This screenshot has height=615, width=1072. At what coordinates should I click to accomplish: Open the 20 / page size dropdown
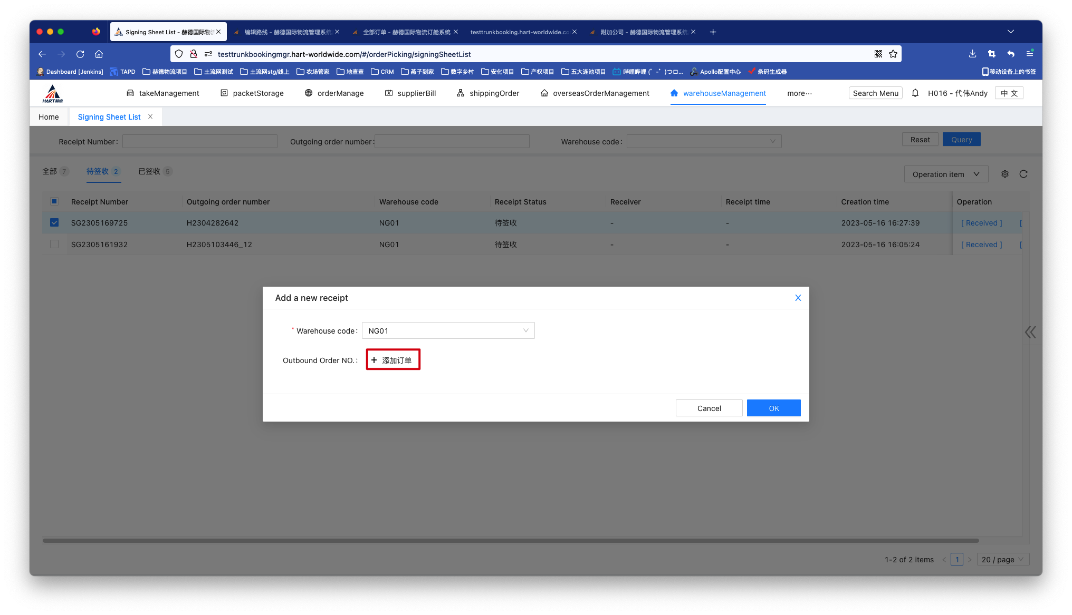(1002, 559)
